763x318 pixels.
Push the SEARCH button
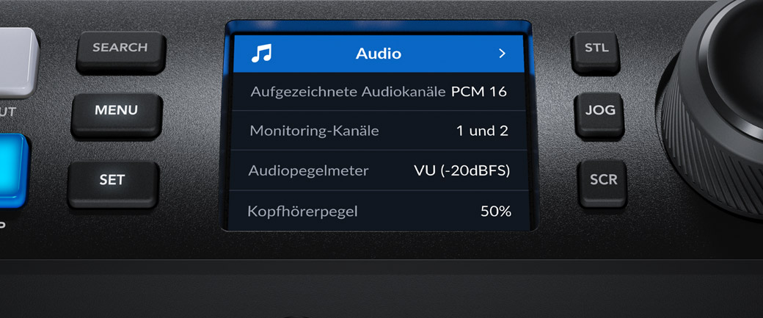(120, 48)
